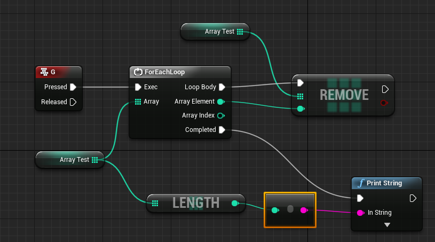Click the ForEachLoop Exec input pin

pyautogui.click(x=138, y=87)
